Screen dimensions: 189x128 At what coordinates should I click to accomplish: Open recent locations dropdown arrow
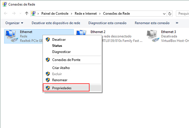click(20, 13)
